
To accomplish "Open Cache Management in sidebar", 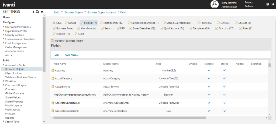I will (x=16, y=47).
